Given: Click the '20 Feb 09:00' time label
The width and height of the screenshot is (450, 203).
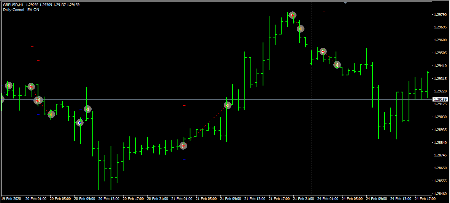Looking at the screenshot, I should (84, 198).
